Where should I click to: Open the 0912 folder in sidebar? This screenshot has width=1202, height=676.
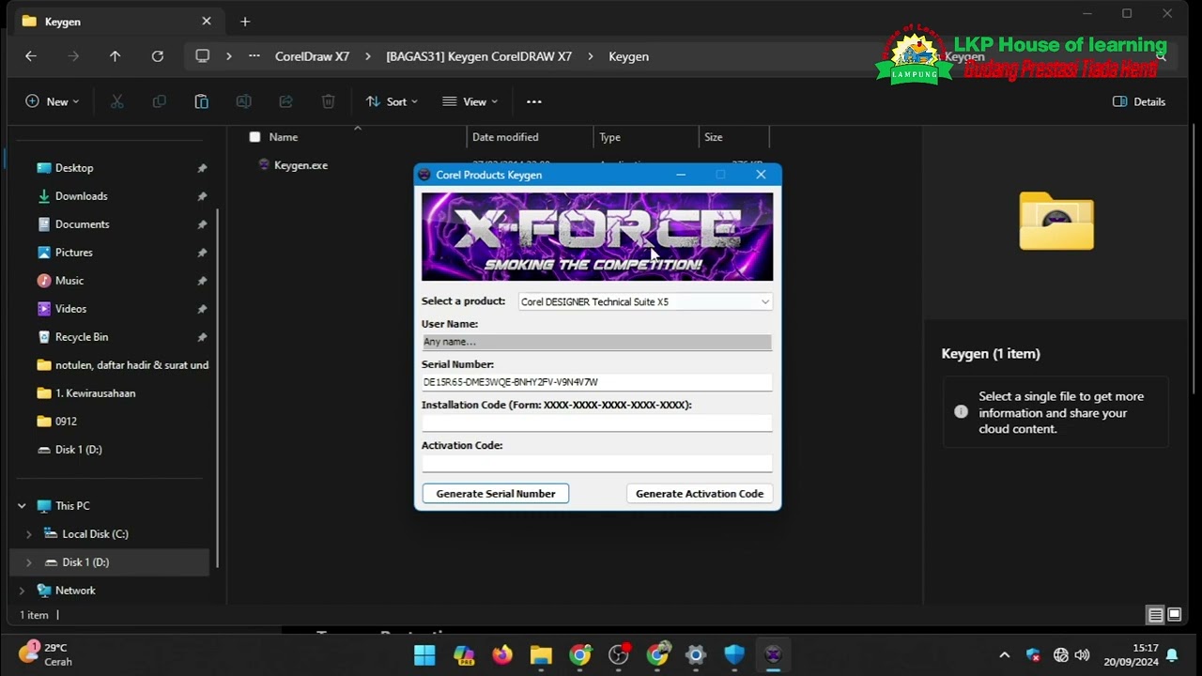pyautogui.click(x=66, y=422)
